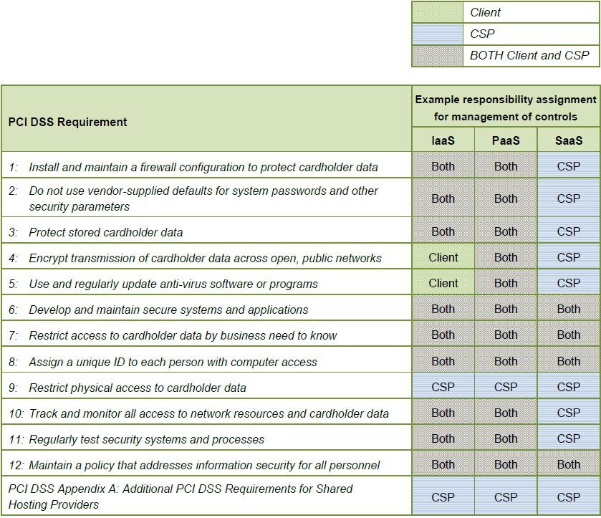
Task: Click SaaS 'CSP' cell for requirement 3
Action: pos(569,231)
